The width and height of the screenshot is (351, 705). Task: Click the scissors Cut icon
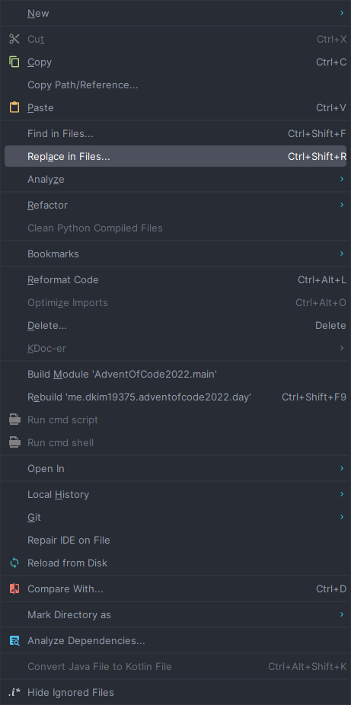pyautogui.click(x=14, y=39)
